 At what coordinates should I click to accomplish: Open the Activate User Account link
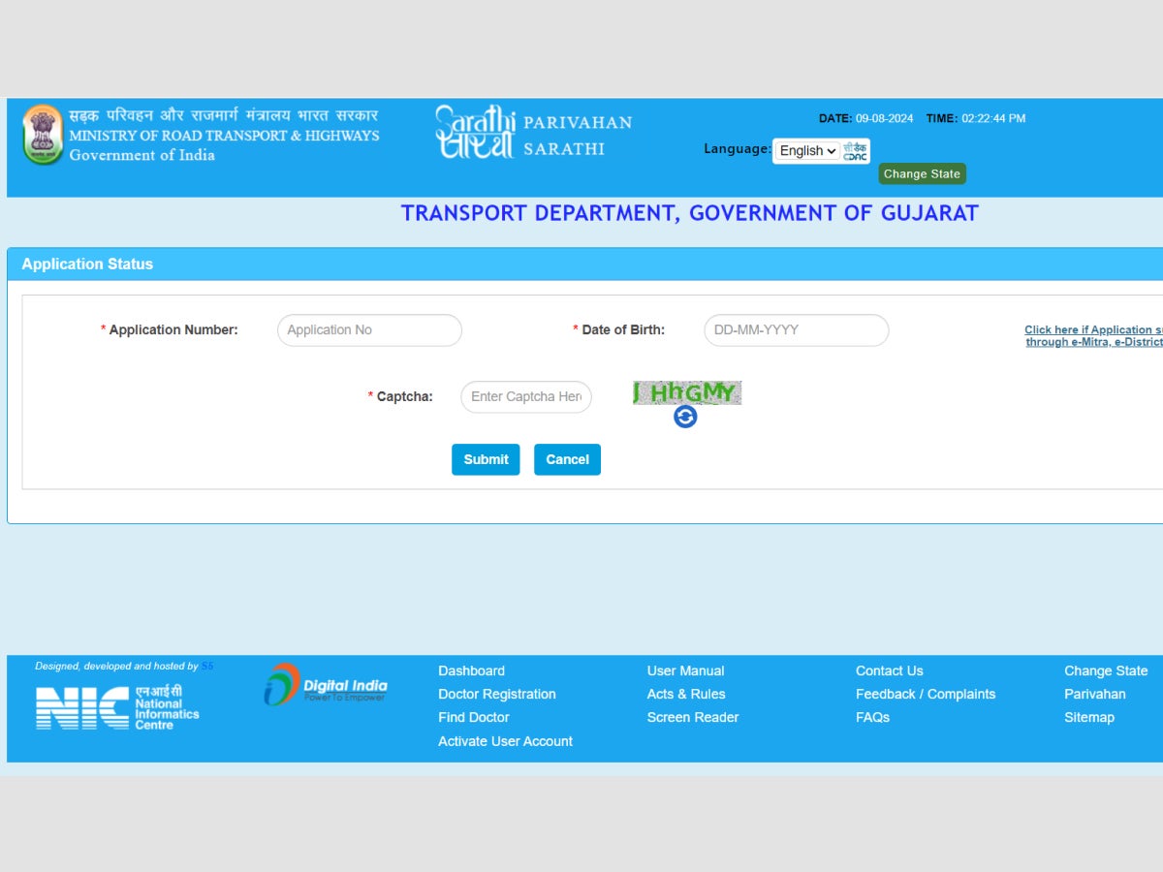tap(505, 741)
